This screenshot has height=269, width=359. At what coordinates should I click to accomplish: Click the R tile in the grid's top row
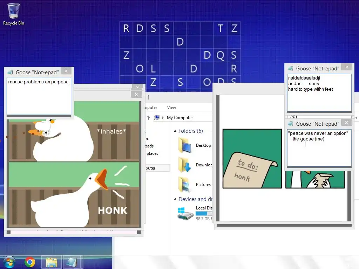[x=126, y=28]
